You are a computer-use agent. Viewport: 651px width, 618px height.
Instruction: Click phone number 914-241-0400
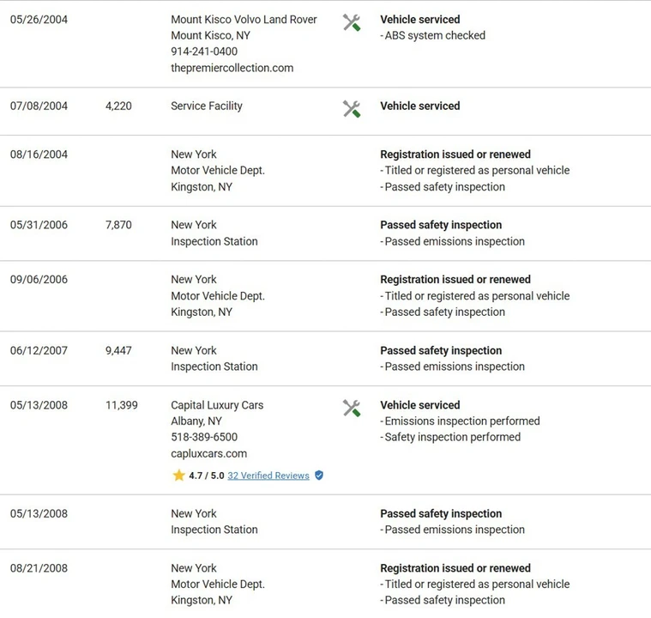click(x=204, y=51)
